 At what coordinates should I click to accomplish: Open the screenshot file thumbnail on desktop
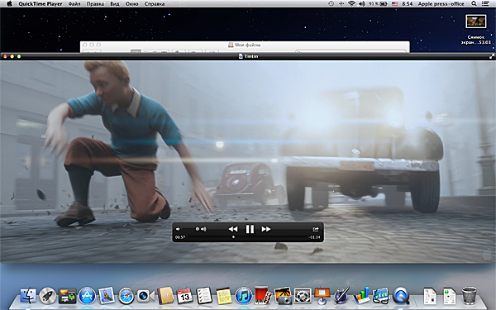coord(476,21)
